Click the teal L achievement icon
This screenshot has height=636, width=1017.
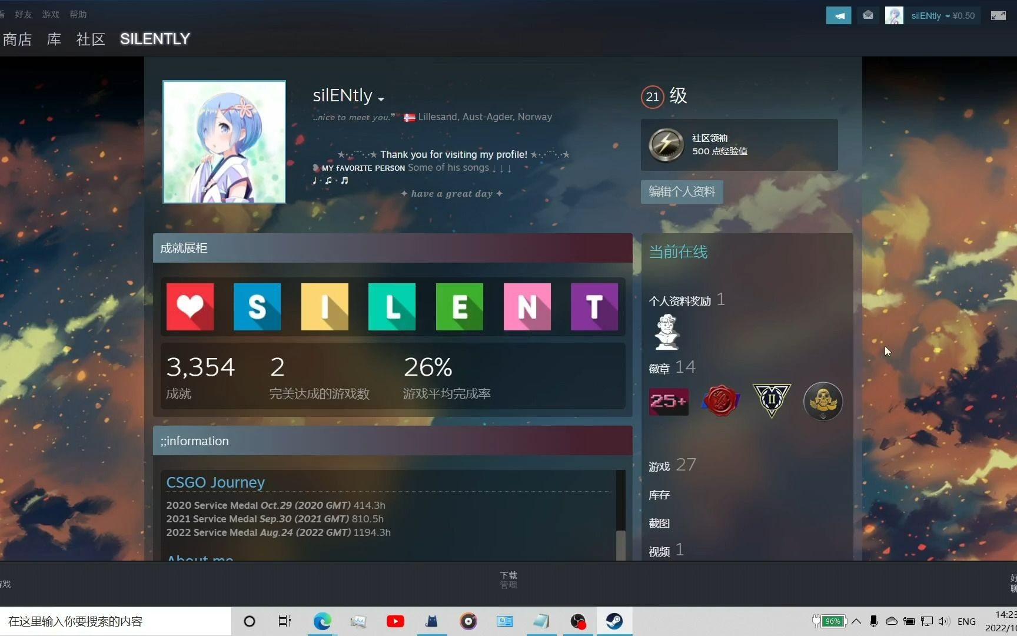pos(392,307)
